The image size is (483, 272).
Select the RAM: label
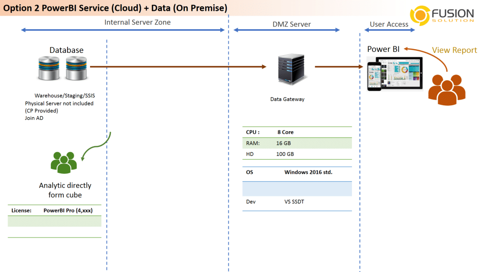(x=253, y=143)
